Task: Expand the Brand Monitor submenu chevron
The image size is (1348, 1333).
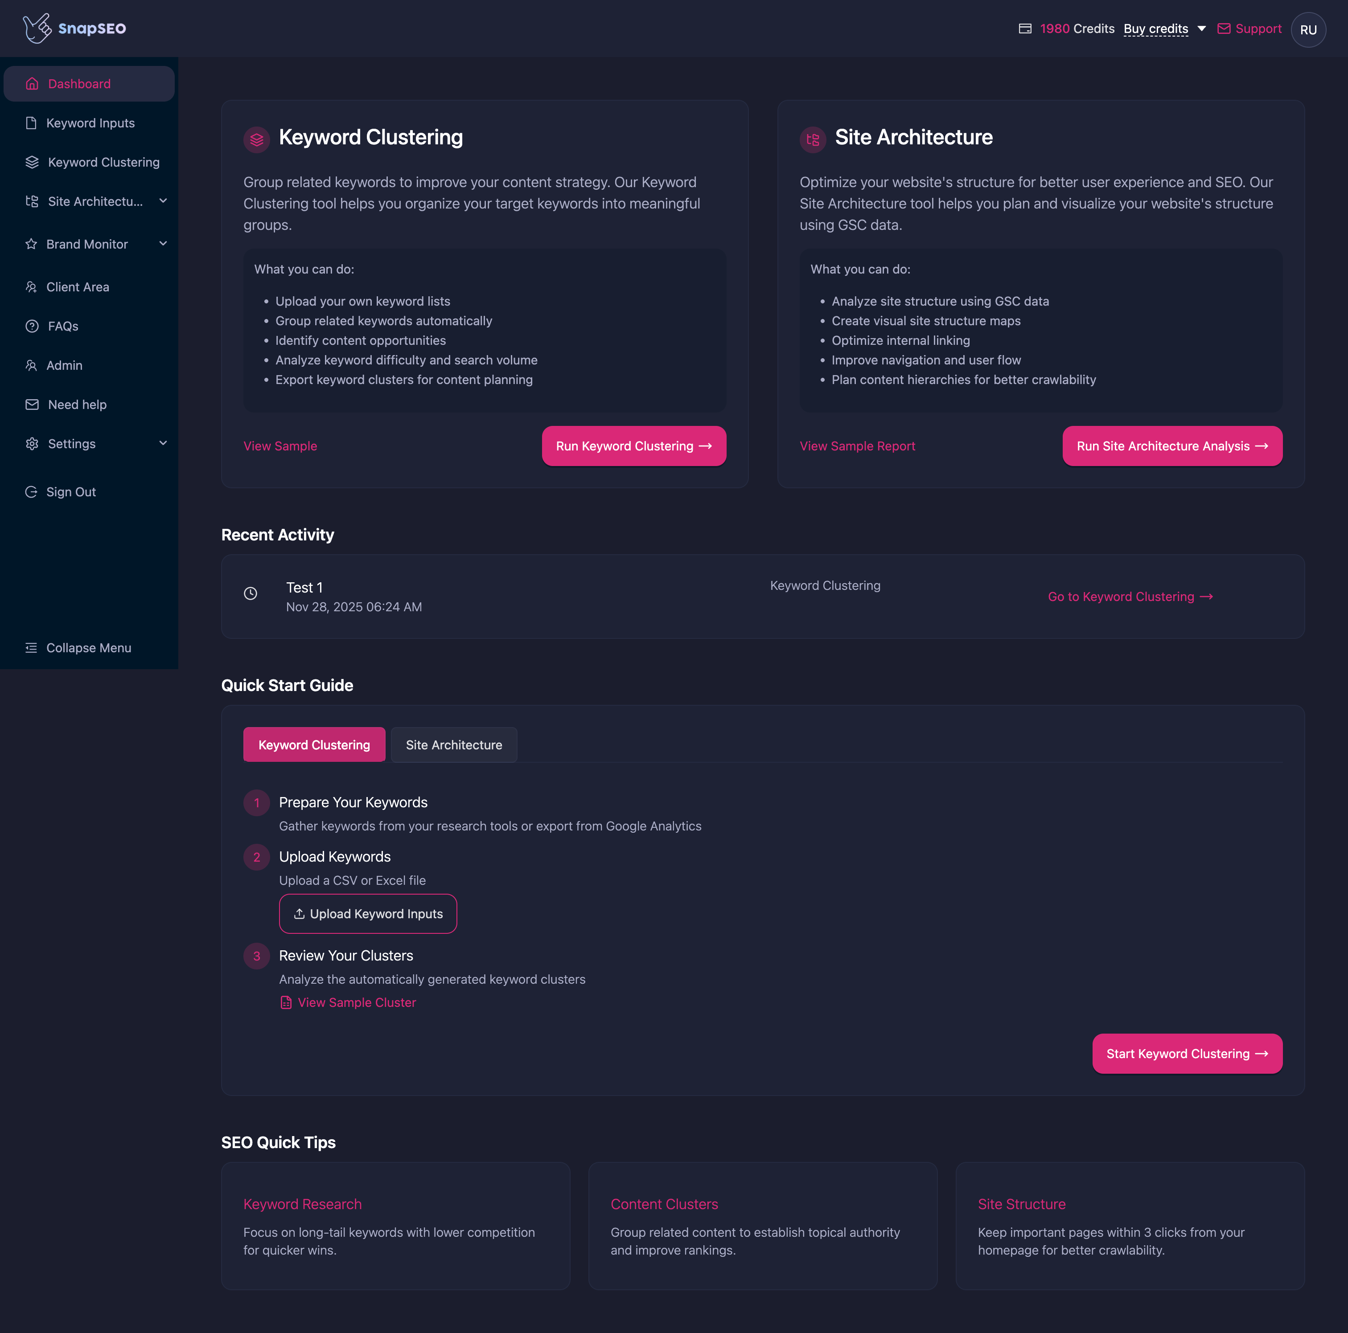Action: (x=163, y=243)
